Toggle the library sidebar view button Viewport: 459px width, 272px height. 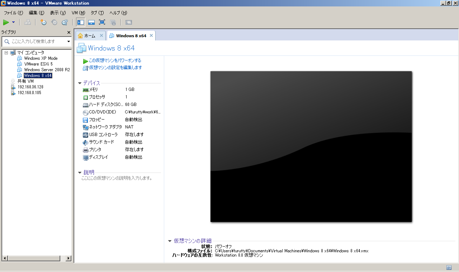point(81,22)
